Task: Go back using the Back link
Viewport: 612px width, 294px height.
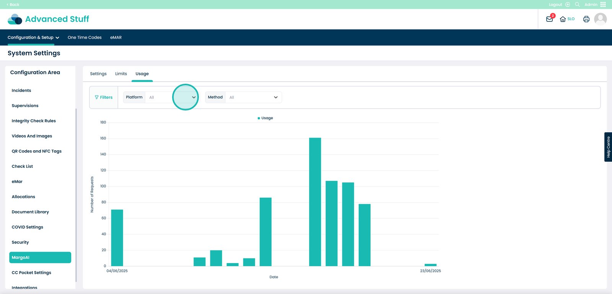Action: 13,5
